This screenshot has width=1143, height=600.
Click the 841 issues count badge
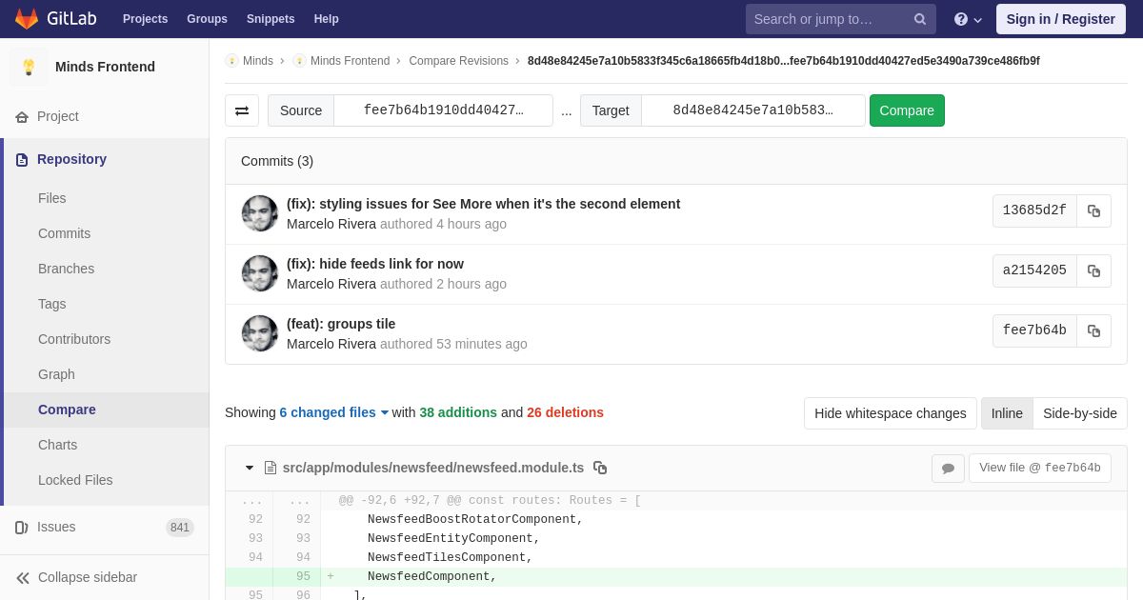(180, 528)
